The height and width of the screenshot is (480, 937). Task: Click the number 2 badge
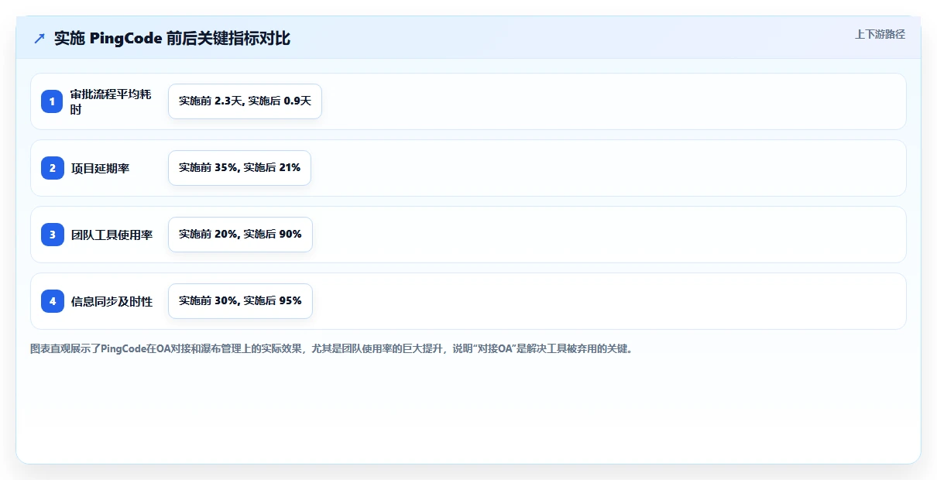pos(53,168)
